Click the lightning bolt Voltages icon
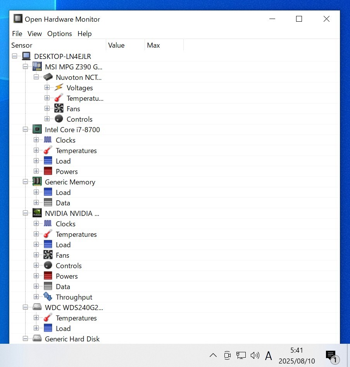This screenshot has width=350, height=367. coord(59,88)
